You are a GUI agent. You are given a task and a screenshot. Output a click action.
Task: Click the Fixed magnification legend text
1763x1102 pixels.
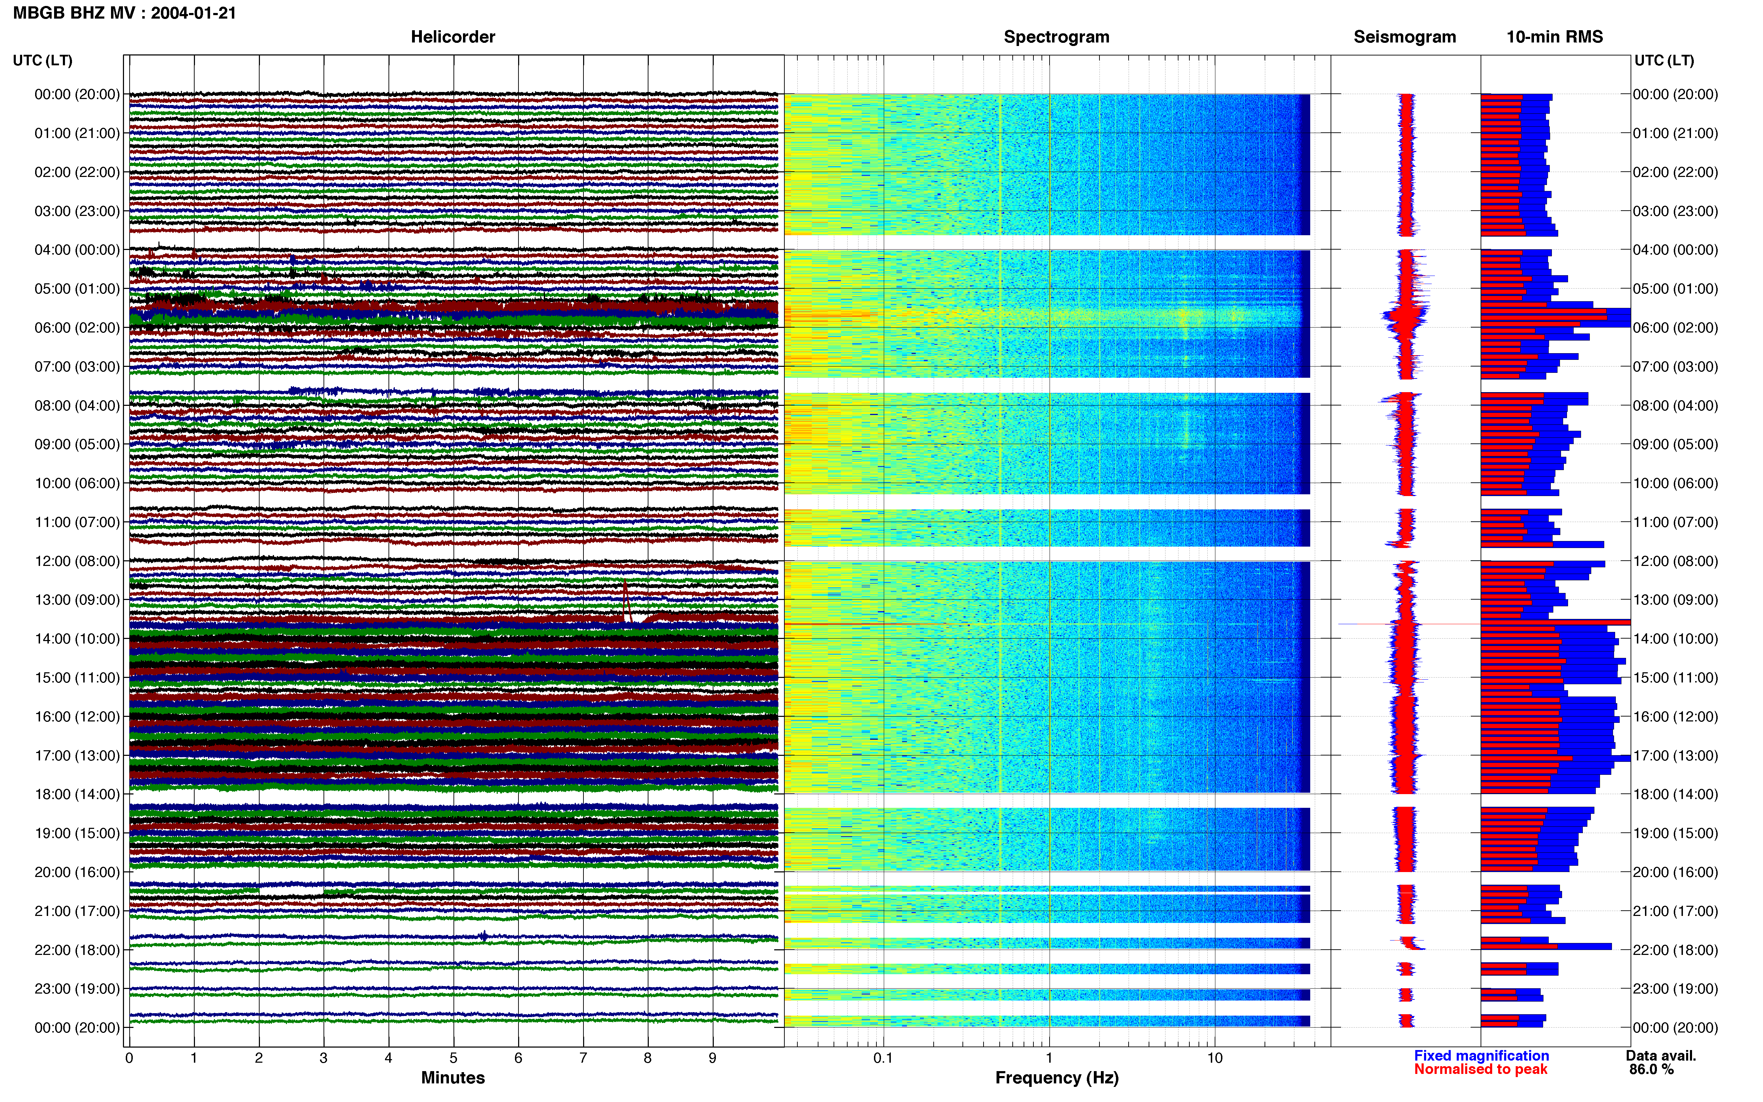point(1482,1055)
